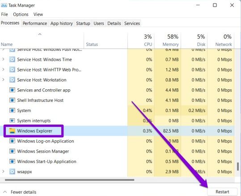241x196 pixels.
Task: Switch to the Startup tab
Action: pos(83,23)
